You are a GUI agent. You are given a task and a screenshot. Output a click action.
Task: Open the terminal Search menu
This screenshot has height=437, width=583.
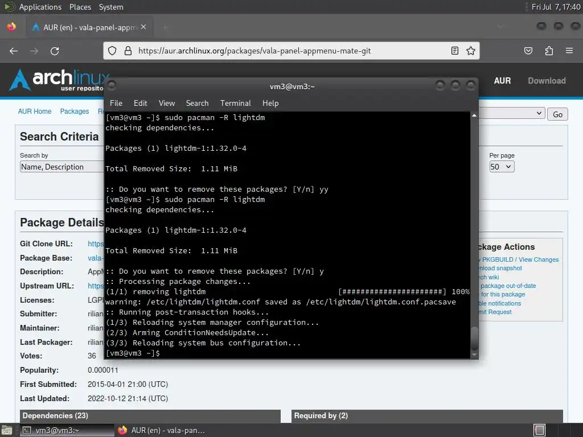point(197,104)
